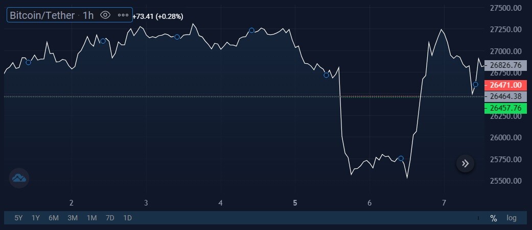Switch to 6M range
This screenshot has height=230, width=532.
pos(54,218)
